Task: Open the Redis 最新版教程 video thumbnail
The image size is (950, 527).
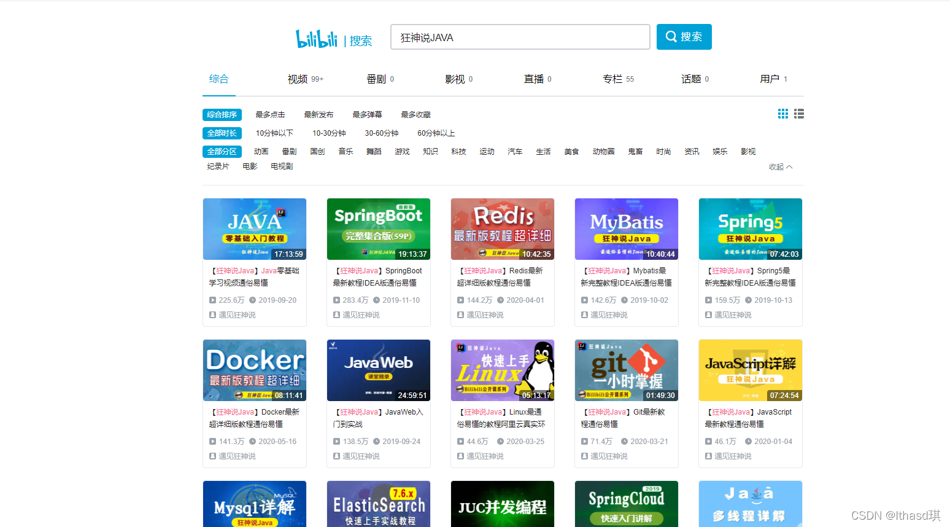Action: [503, 229]
